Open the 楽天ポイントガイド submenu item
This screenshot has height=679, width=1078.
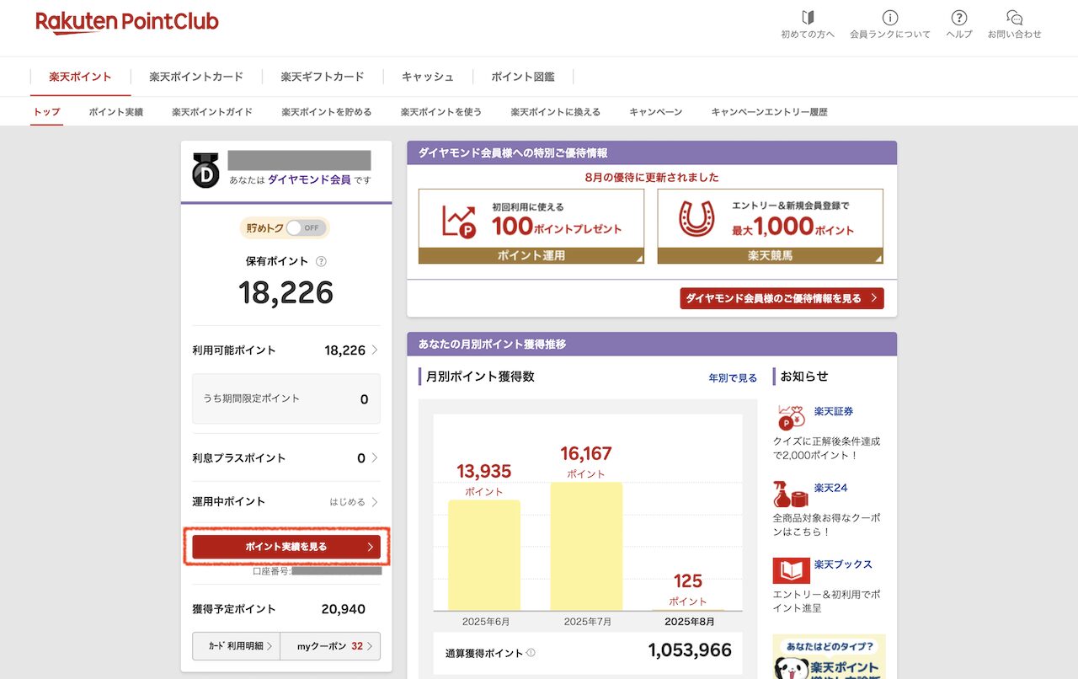pyautogui.click(x=212, y=112)
